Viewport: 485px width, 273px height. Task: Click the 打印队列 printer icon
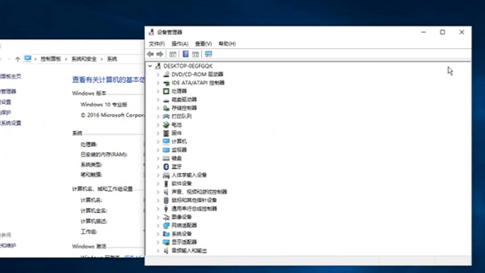point(166,116)
